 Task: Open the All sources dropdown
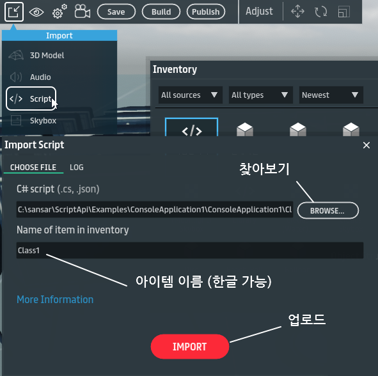[190, 95]
